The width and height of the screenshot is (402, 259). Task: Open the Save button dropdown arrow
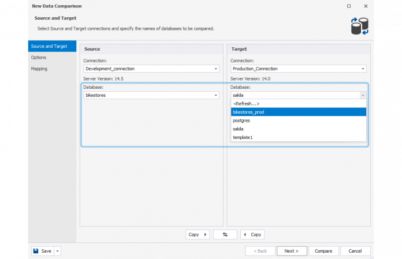[58, 251]
